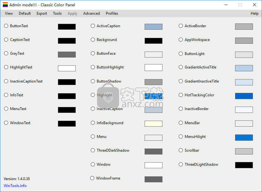Select the ButtonFace radio button

pos(93,53)
